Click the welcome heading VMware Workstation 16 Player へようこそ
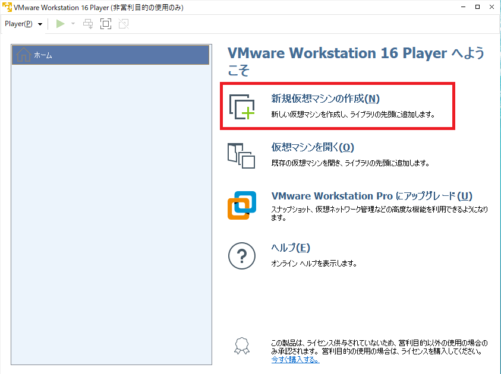The image size is (501, 374). [x=356, y=61]
